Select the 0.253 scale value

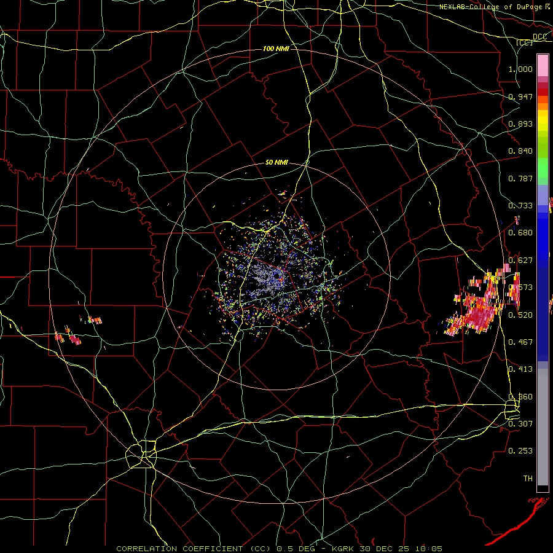tap(520, 450)
